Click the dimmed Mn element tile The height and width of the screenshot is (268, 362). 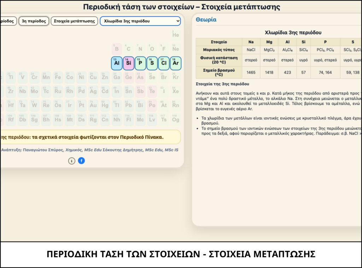[46, 77]
